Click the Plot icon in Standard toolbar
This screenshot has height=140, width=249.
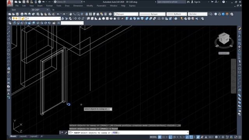click(22, 14)
